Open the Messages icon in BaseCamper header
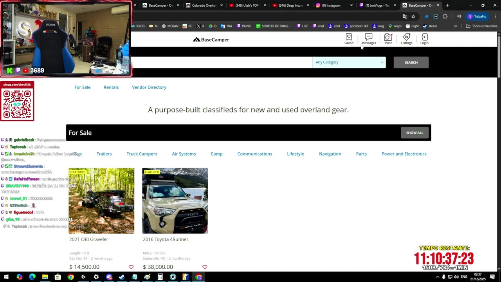 pos(368,39)
